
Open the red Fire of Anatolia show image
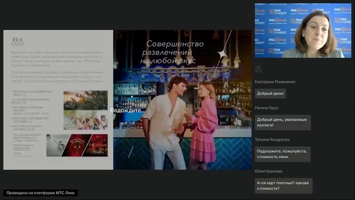click(77, 146)
